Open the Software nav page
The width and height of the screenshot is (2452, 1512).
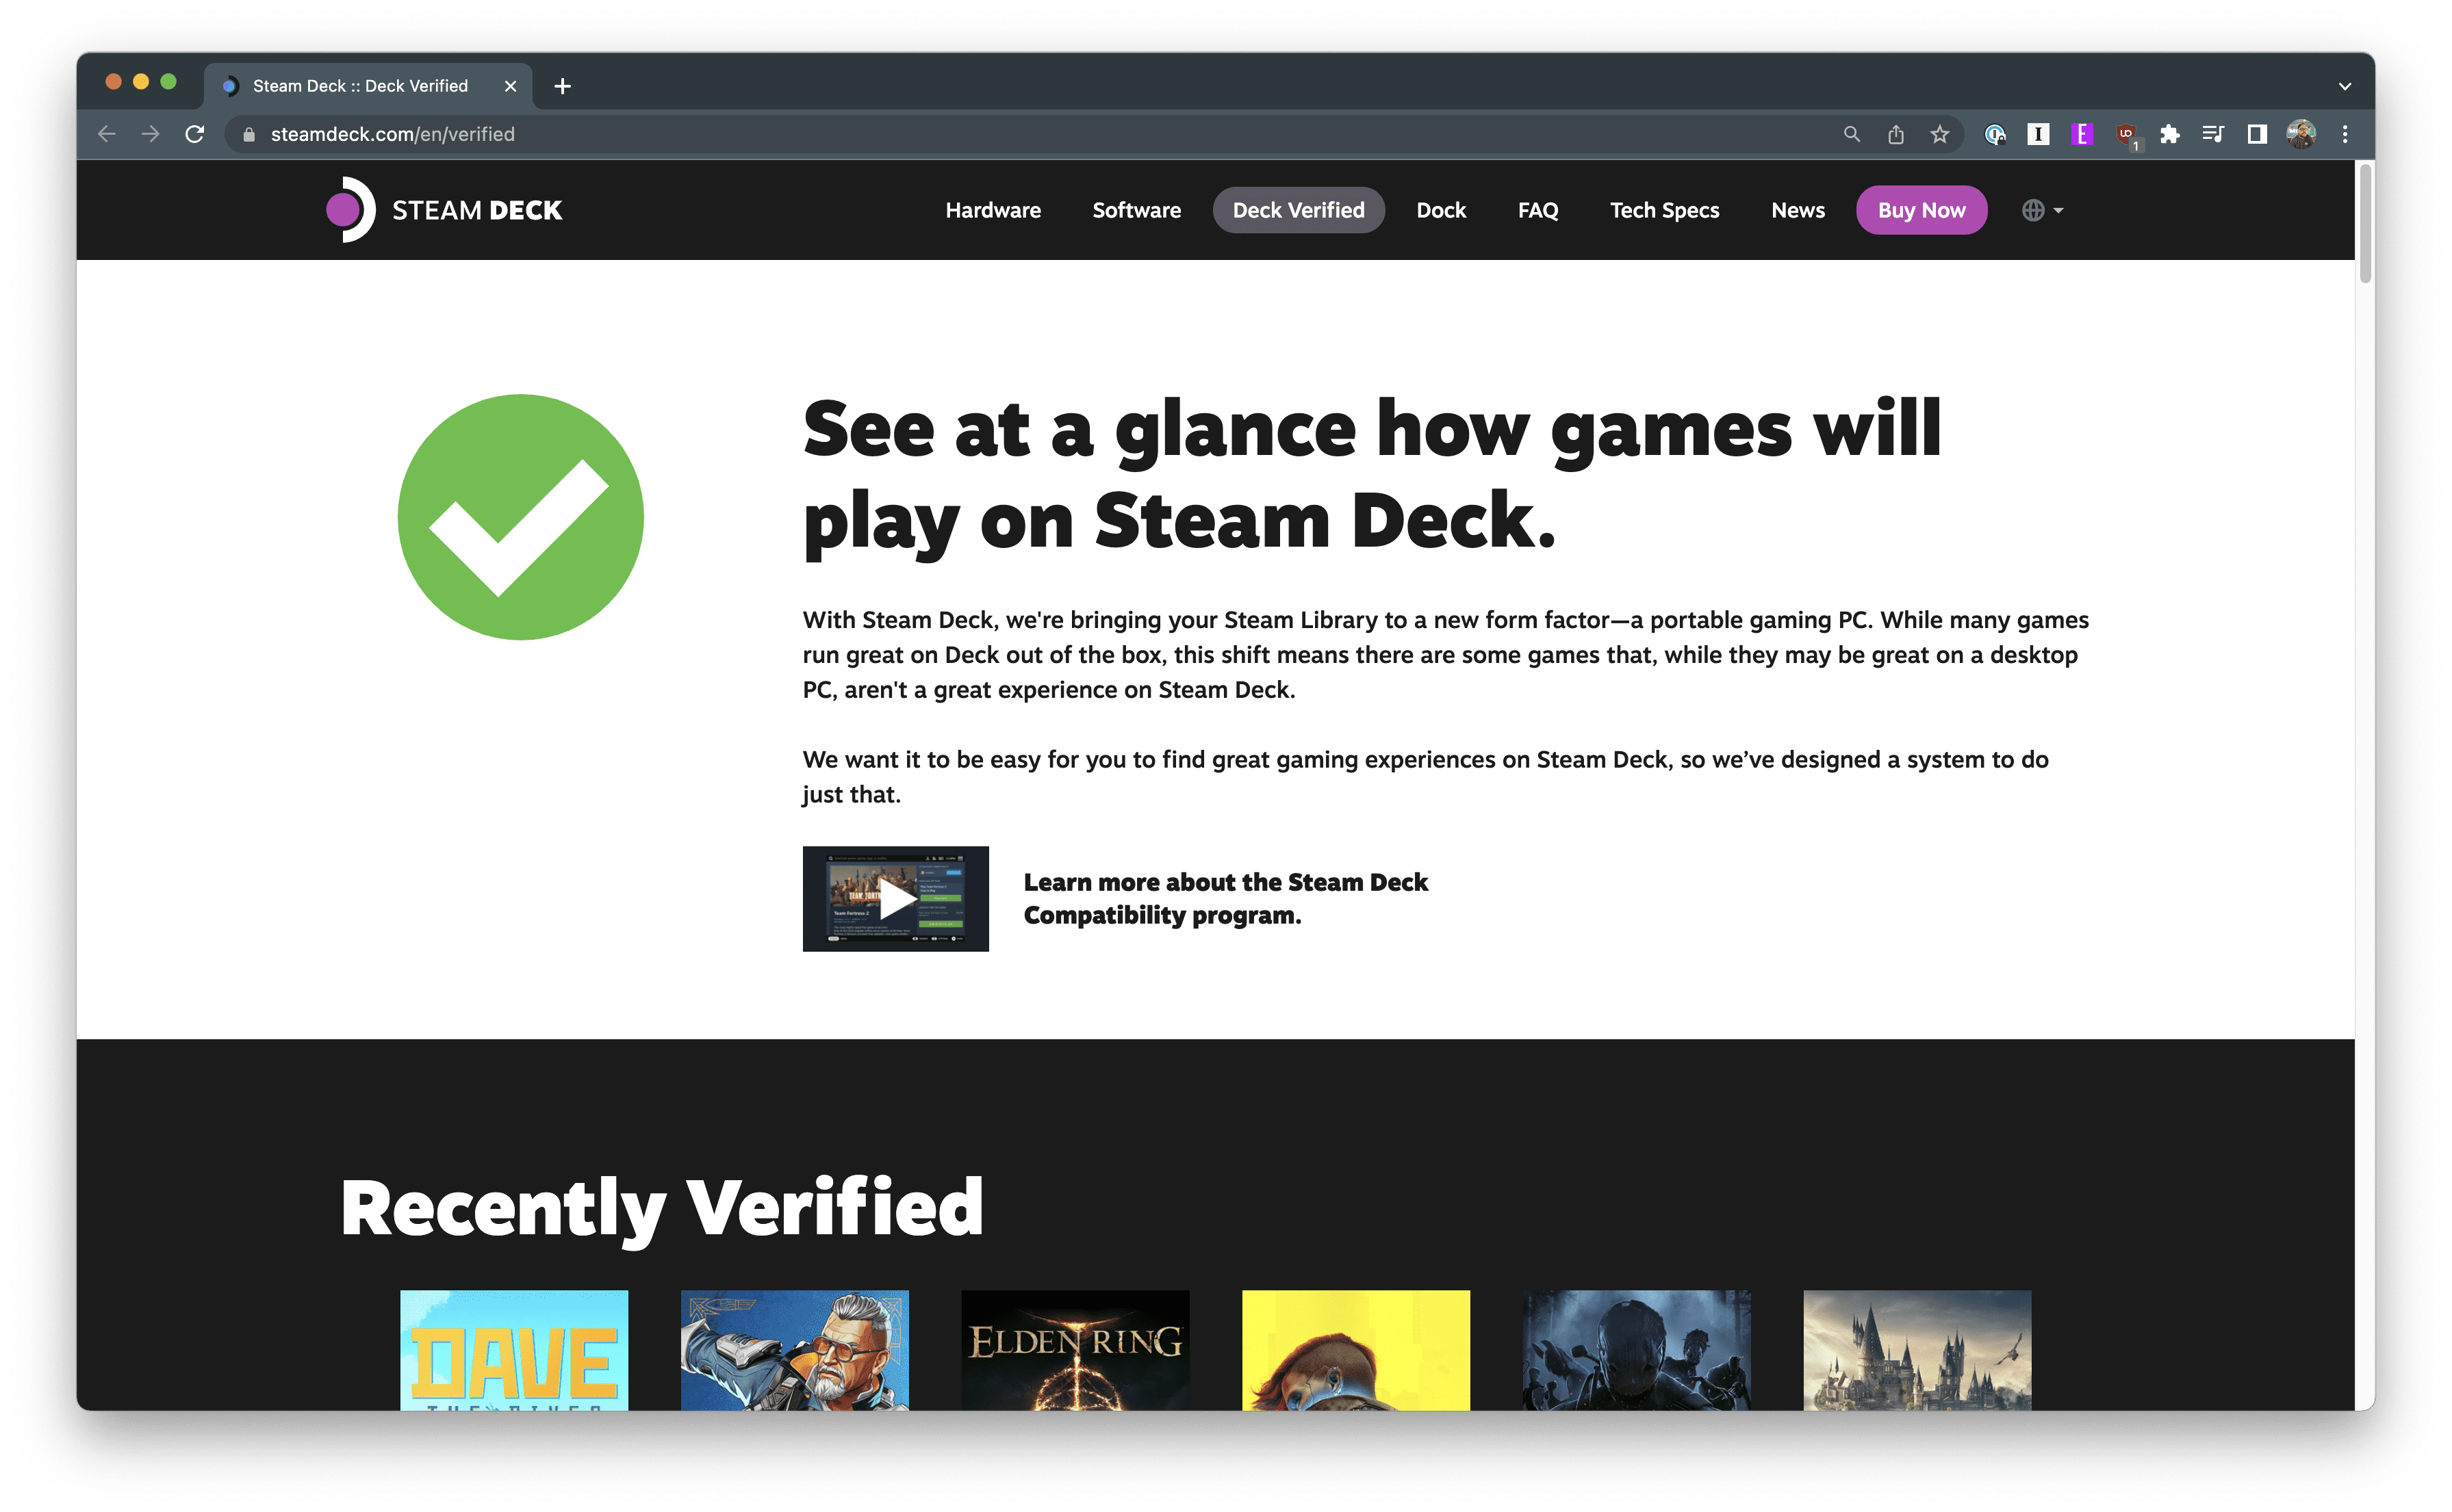coord(1136,210)
